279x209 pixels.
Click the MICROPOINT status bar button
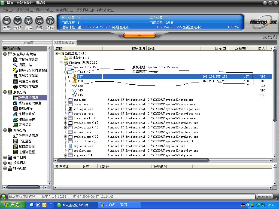265,196
